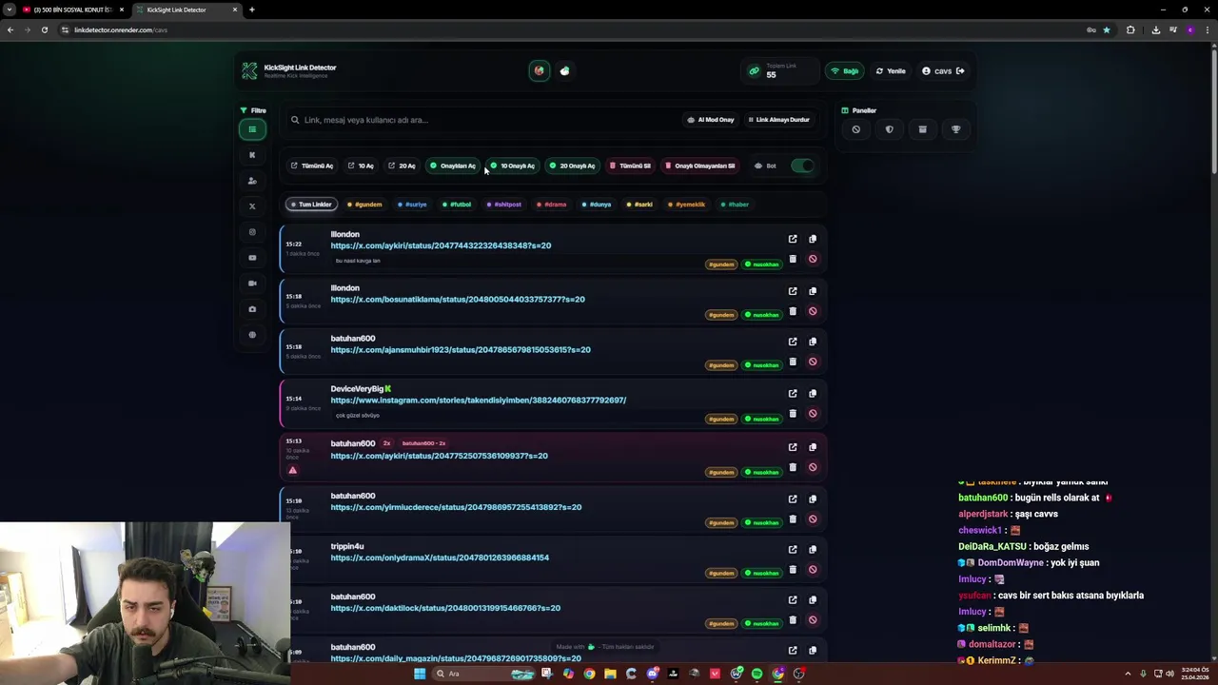This screenshot has width=1218, height=685.
Task: Click Onaylı Olmayanları Sil button
Action: (700, 166)
